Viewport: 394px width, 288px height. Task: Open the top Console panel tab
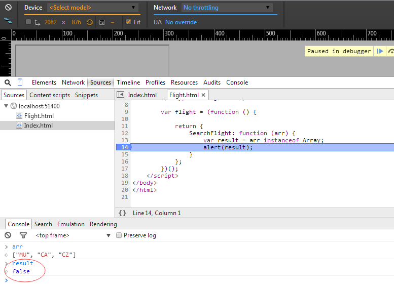(237, 83)
